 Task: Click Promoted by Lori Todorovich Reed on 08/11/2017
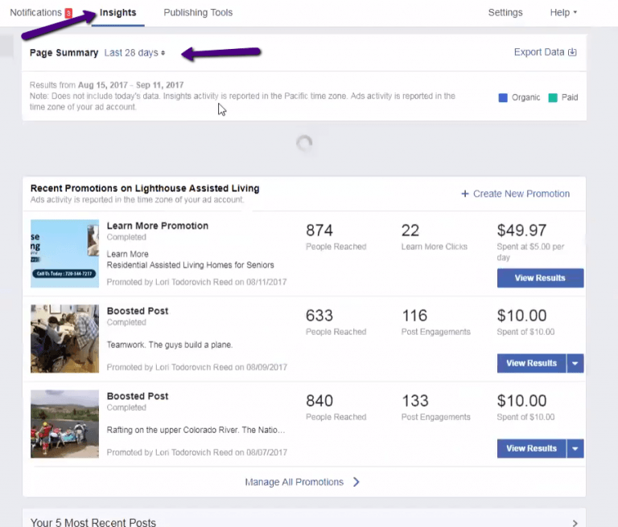[x=196, y=282]
